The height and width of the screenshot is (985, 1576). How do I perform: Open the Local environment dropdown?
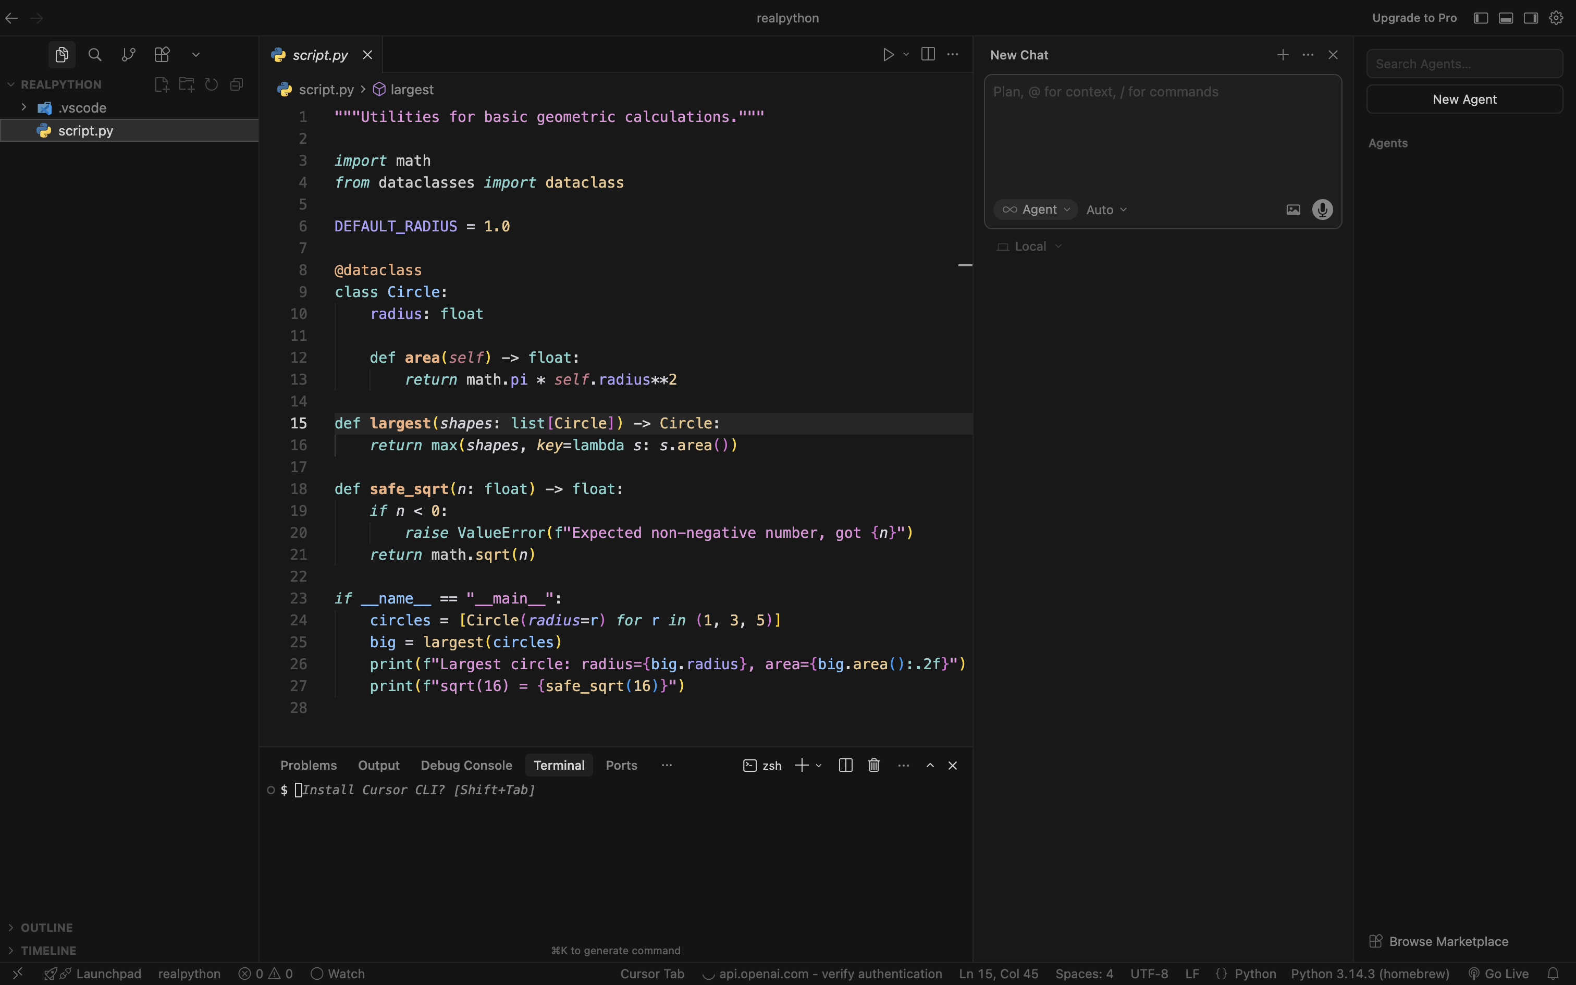(x=1030, y=246)
